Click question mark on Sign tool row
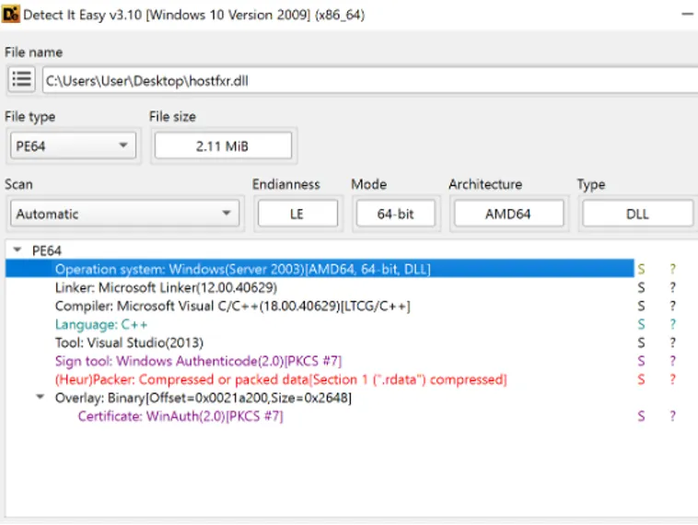 673,361
